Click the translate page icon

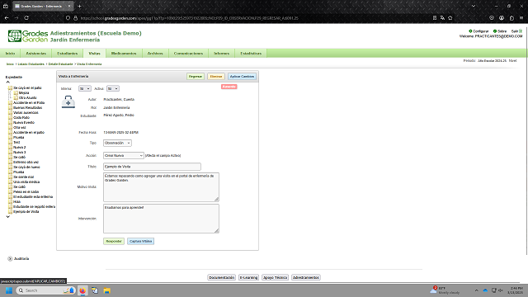[x=442, y=18]
